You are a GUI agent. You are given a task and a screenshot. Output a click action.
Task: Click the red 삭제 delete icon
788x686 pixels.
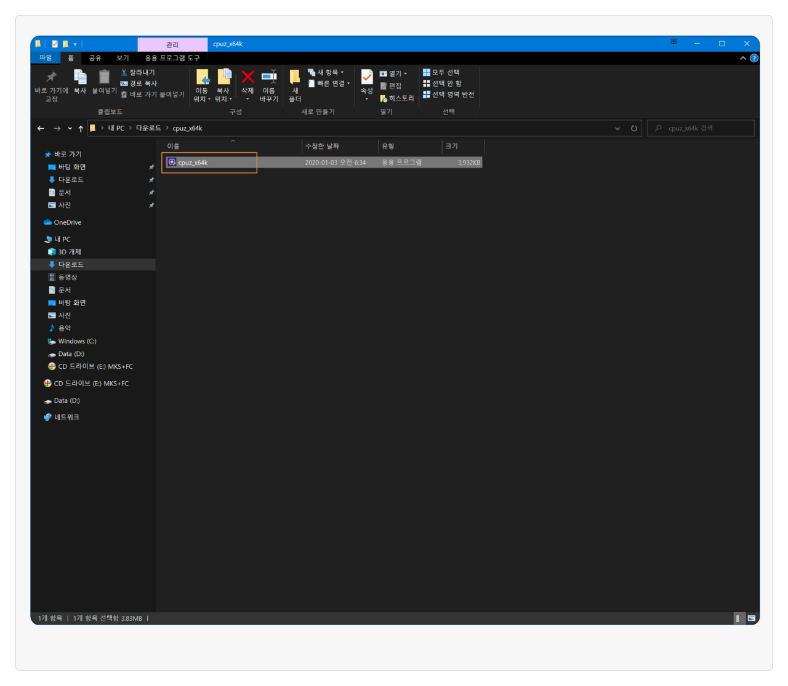247,77
